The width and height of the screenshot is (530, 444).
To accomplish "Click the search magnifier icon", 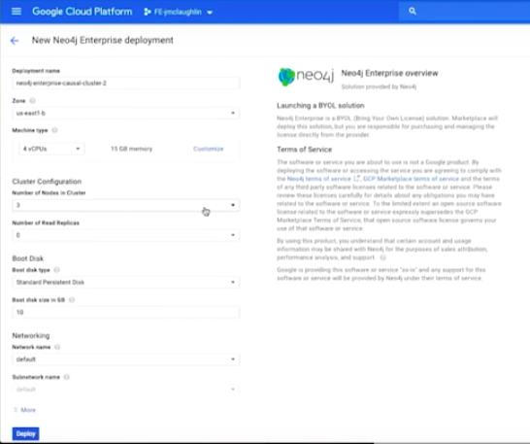I will pyautogui.click(x=413, y=11).
